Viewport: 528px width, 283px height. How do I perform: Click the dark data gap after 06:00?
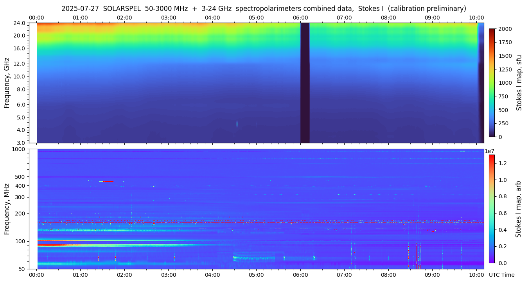coord(305,83)
